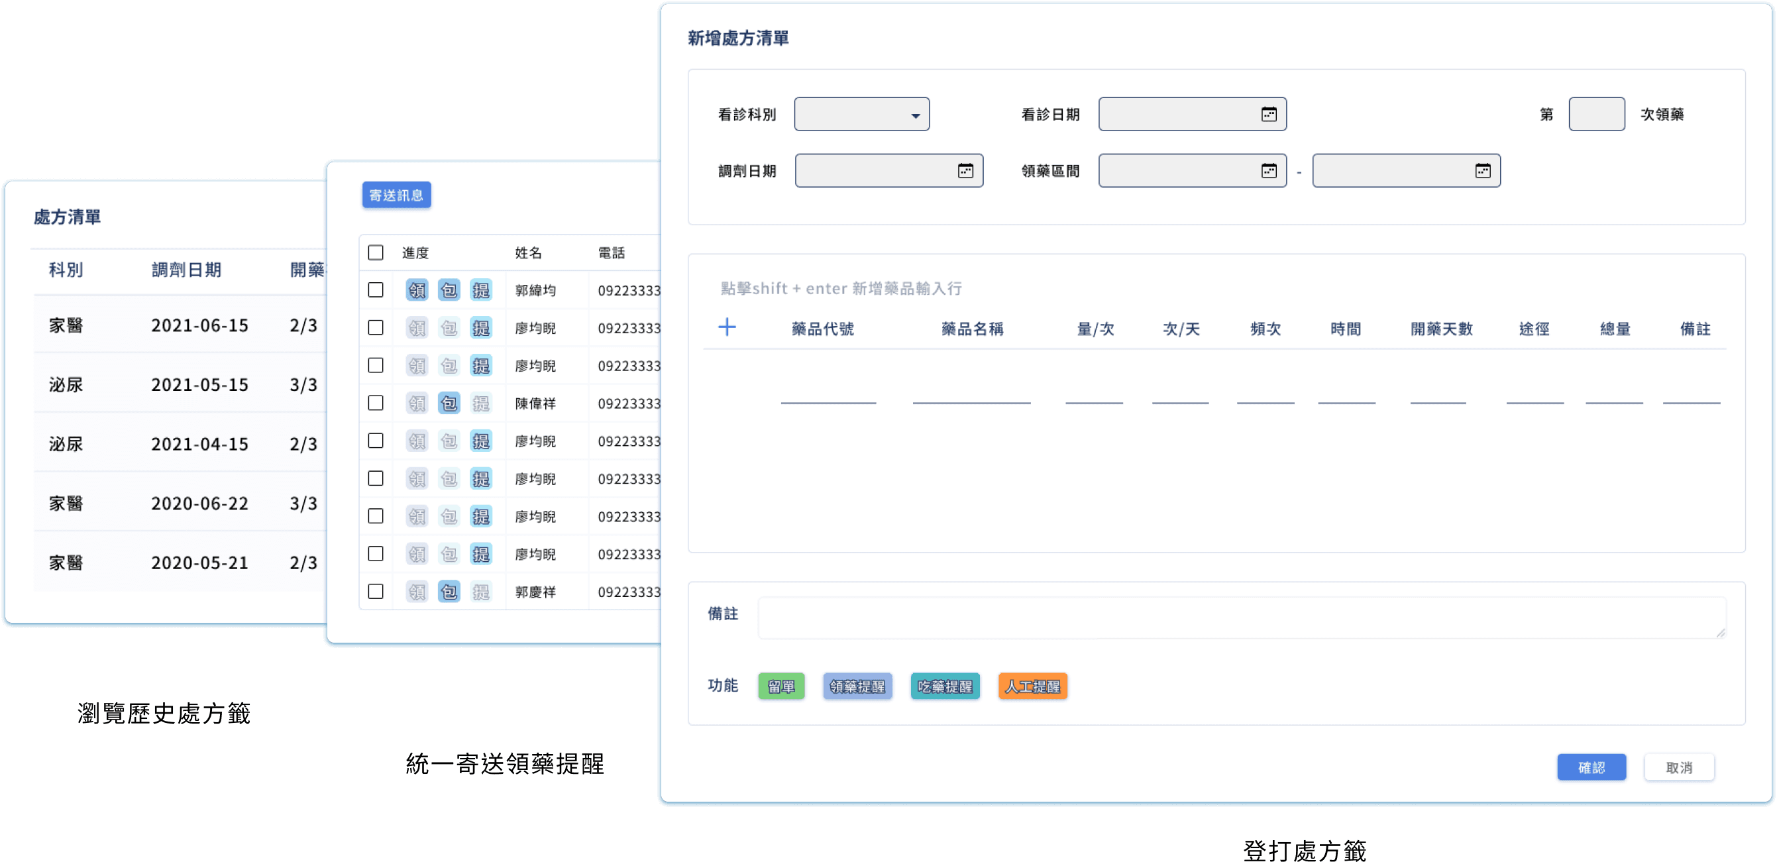Click the 領 status icon for 郭緯均

click(x=417, y=290)
